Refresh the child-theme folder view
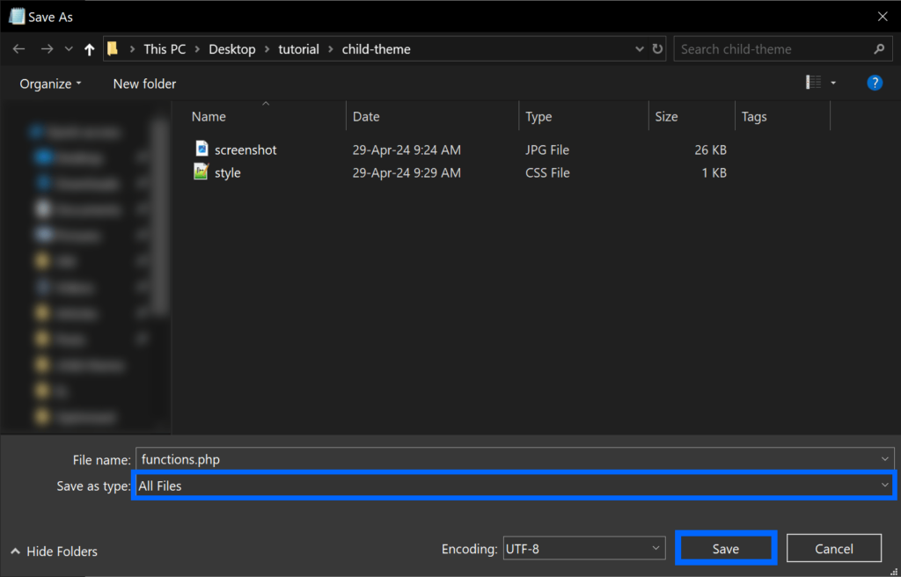901x577 pixels. click(x=657, y=49)
